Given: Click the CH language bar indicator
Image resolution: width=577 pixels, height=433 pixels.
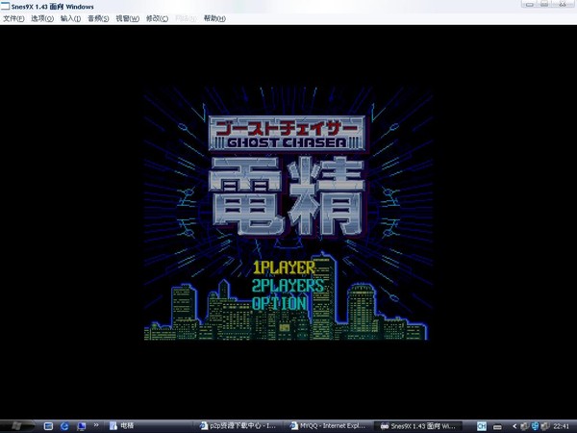Looking at the screenshot, I should click(x=482, y=426).
